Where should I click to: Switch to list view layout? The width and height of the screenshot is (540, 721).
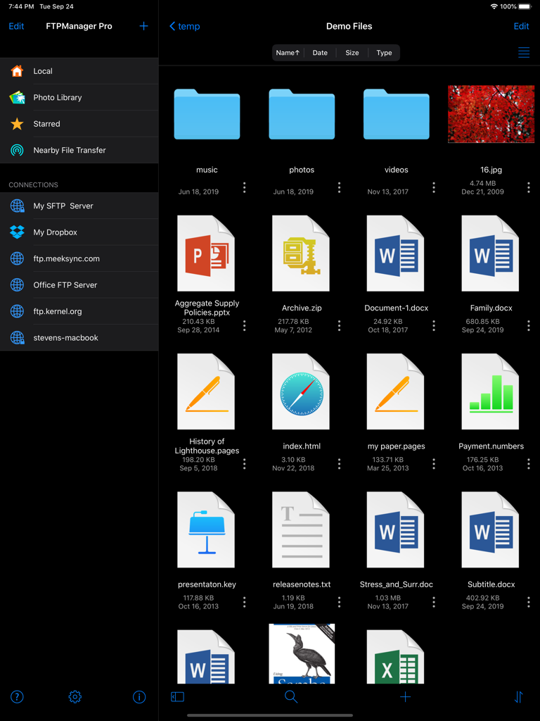click(524, 53)
